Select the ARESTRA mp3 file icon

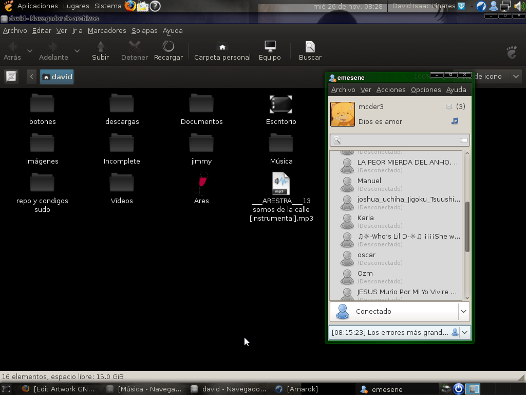click(x=281, y=184)
